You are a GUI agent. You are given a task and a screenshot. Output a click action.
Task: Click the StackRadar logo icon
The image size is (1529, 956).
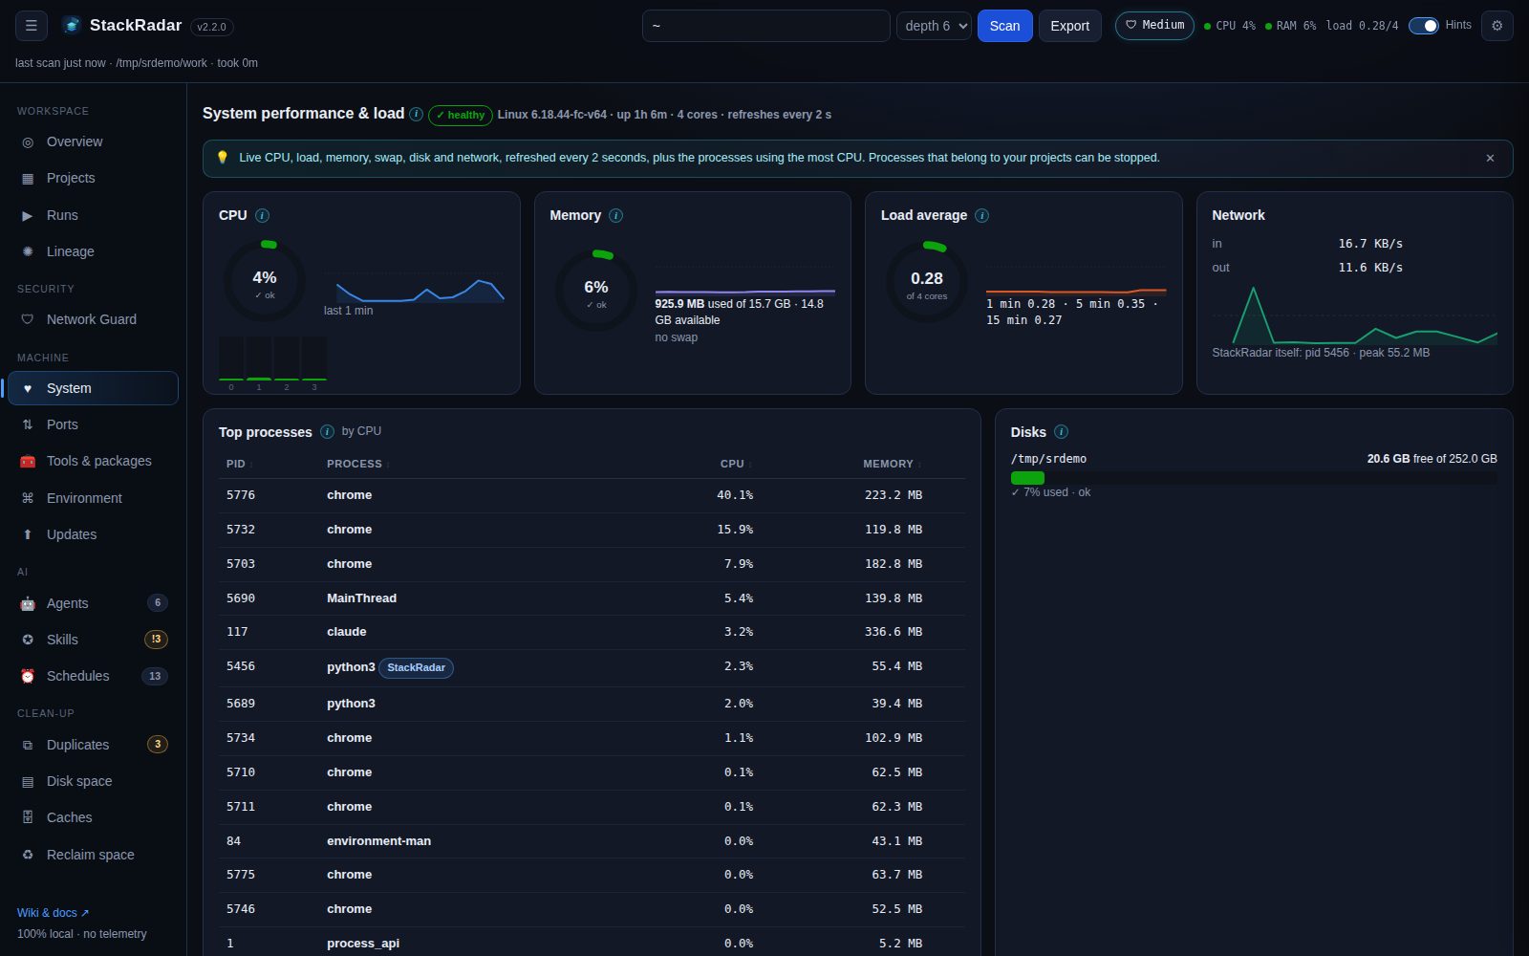[x=71, y=26]
